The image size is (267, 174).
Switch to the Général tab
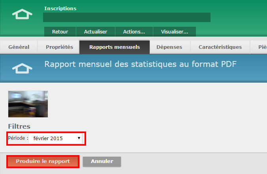click(x=19, y=47)
